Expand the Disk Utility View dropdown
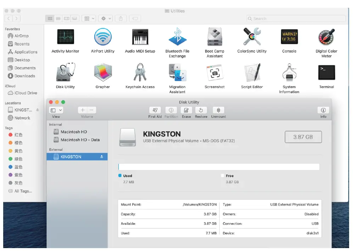353x252 pixels. pos(56,110)
